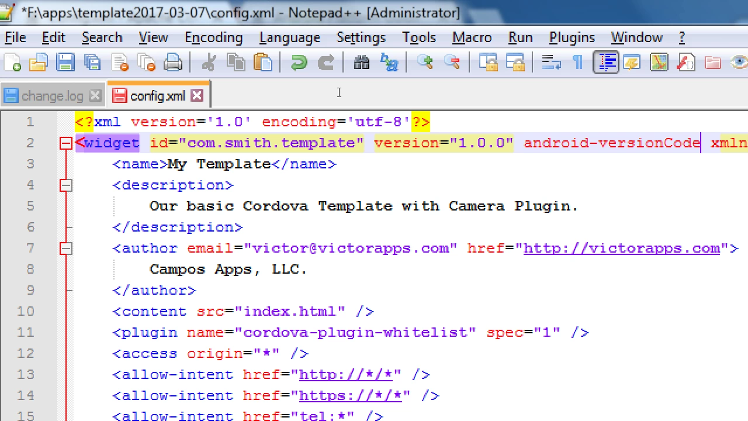Close the config.xml tab

click(x=197, y=96)
